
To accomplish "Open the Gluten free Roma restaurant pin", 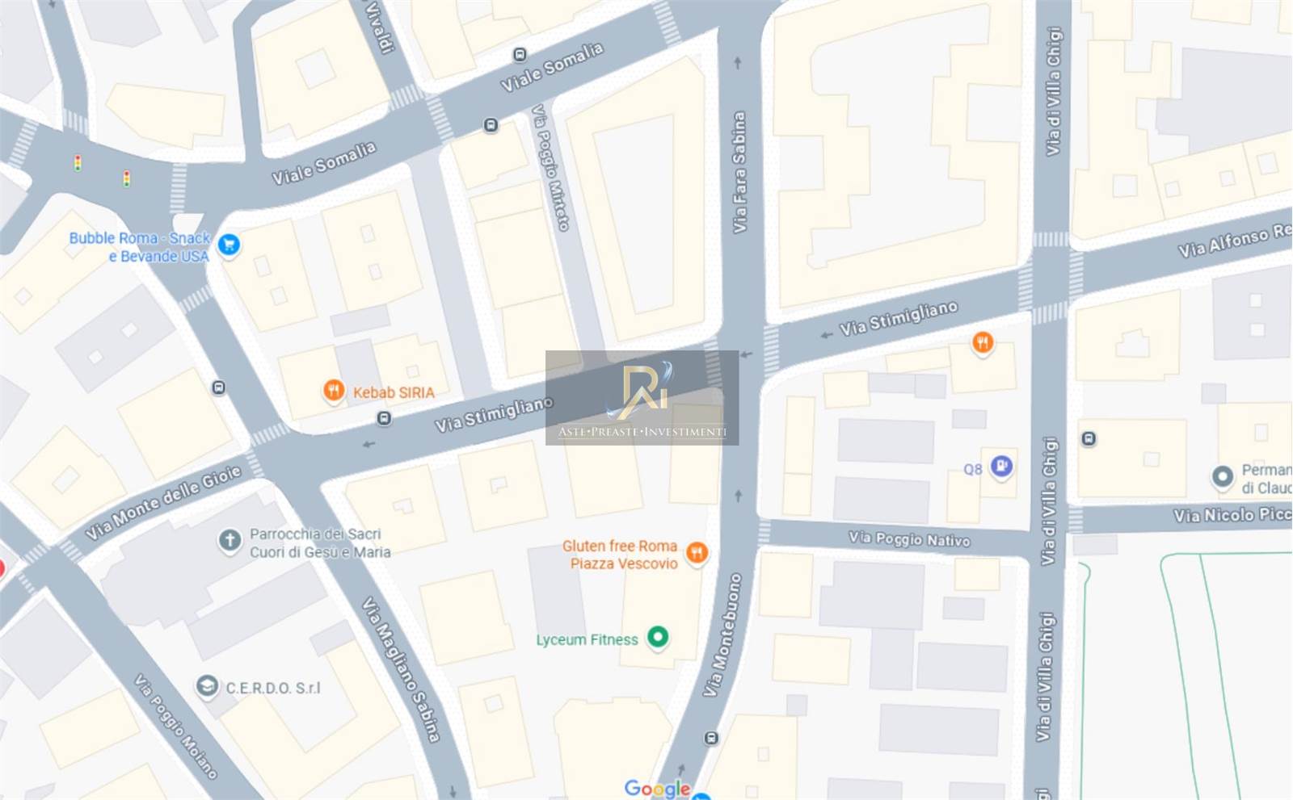I will [697, 553].
